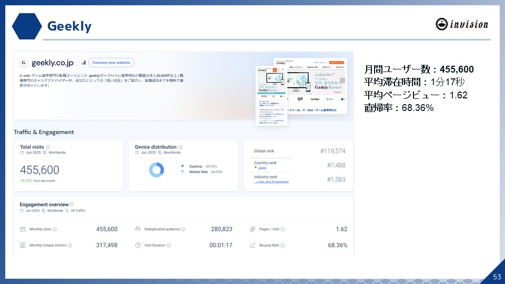
Task: Click the 月間ユーザー数 summary line
Action: (419, 69)
